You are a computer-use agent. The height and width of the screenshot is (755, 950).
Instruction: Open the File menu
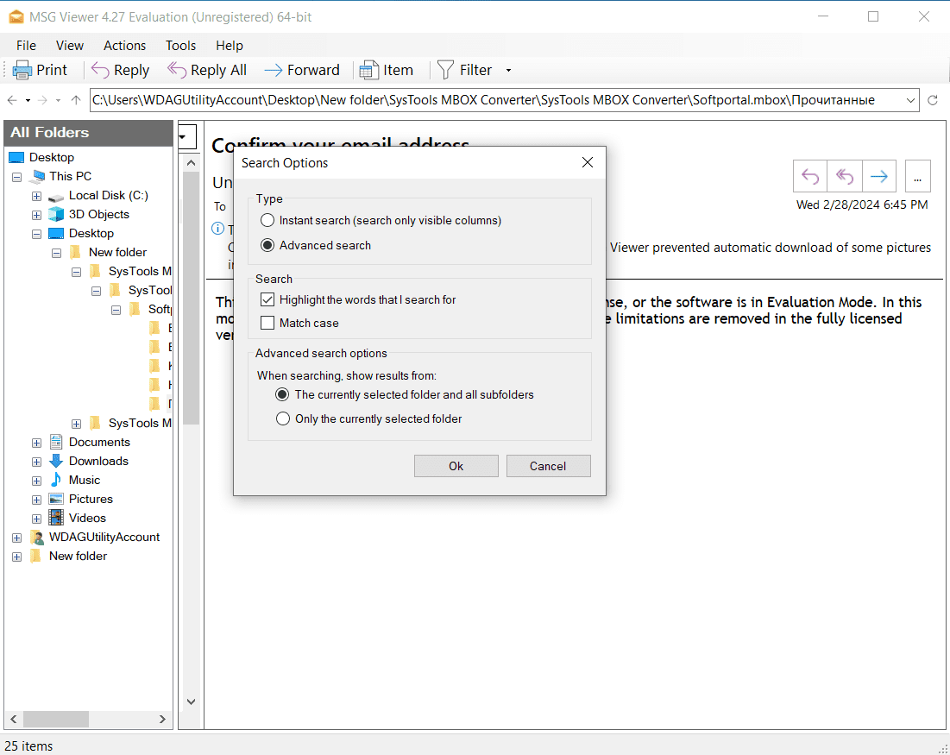pos(26,46)
